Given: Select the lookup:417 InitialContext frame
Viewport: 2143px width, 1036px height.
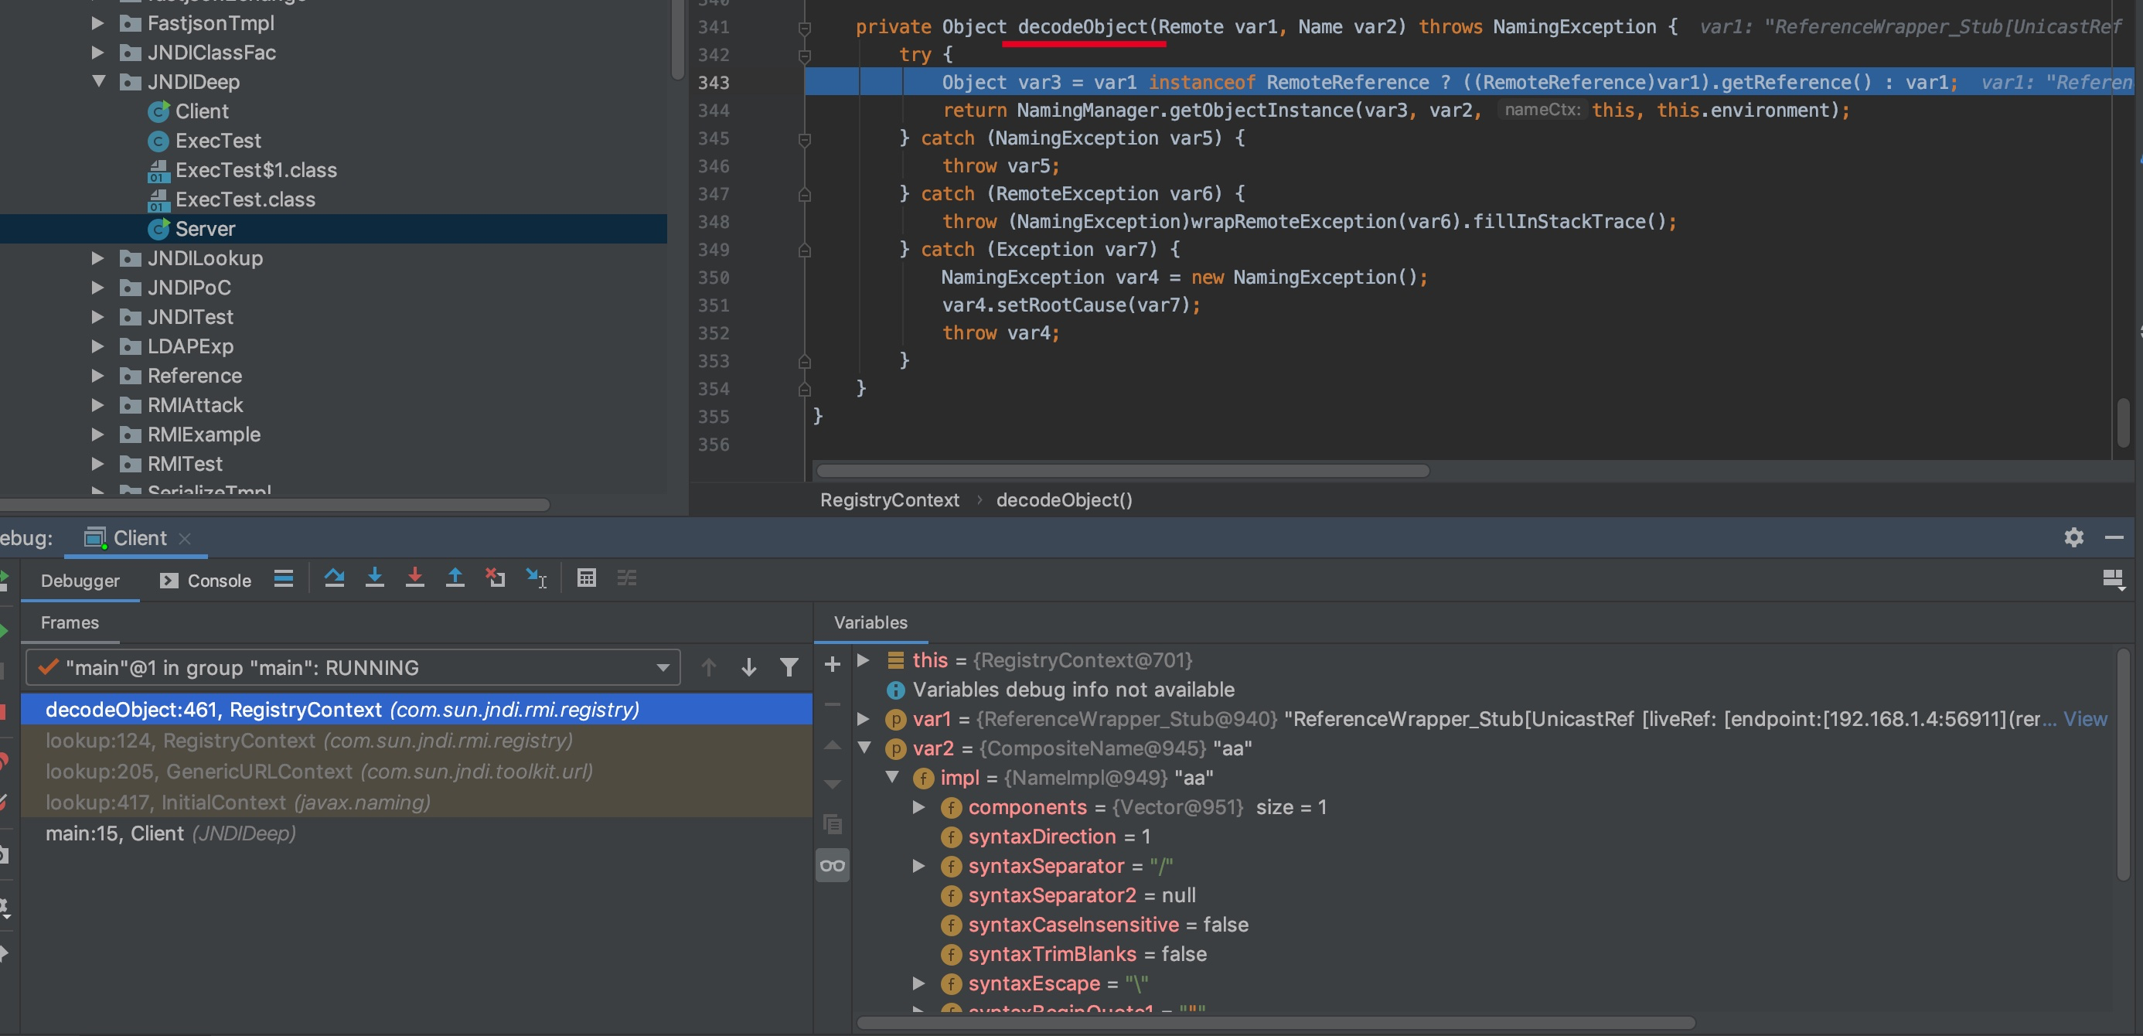Looking at the screenshot, I should 237,803.
